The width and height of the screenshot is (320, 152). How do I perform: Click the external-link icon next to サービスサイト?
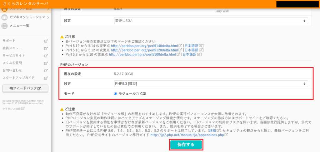pyautogui.click(x=46, y=56)
